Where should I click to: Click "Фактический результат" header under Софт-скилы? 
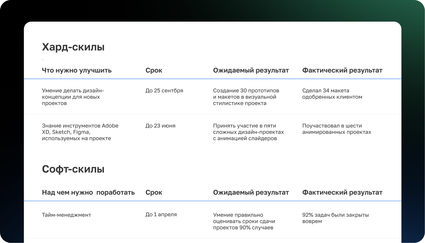point(342,193)
